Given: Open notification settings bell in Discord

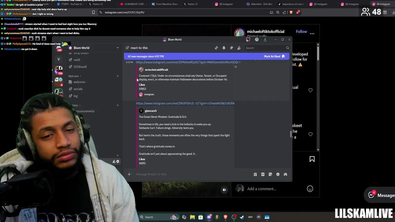Looking at the screenshot, I should click(224, 48).
